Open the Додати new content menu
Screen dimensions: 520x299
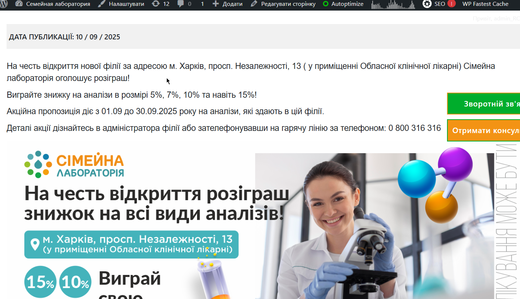pos(227,4)
